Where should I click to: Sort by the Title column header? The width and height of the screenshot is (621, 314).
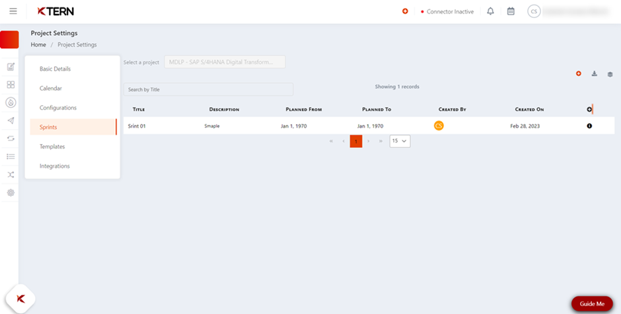pyautogui.click(x=139, y=109)
